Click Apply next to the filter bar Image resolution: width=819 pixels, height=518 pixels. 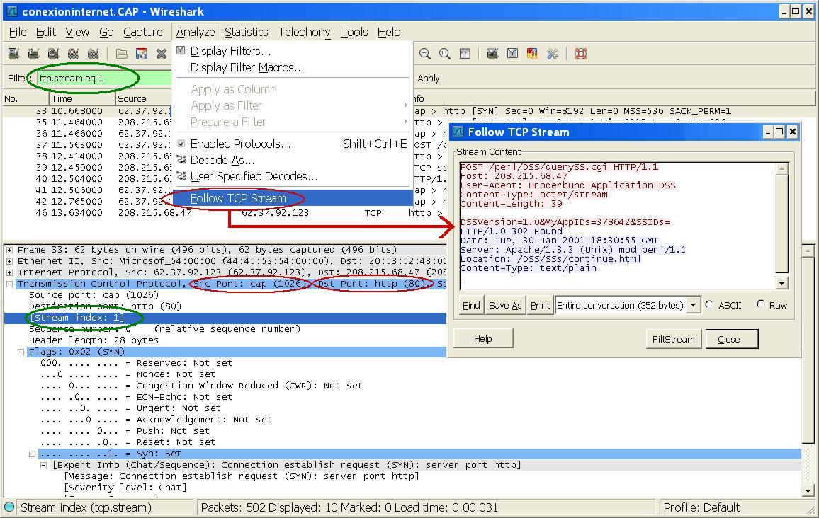429,79
